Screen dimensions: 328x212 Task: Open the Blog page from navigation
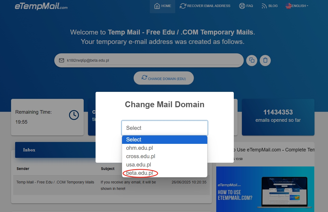[x=269, y=6]
